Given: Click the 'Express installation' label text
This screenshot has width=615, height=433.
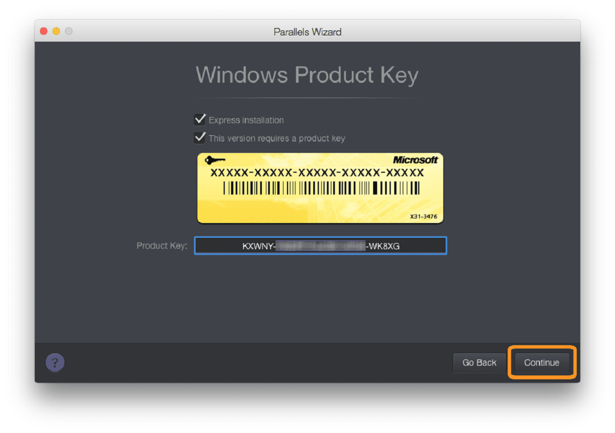Looking at the screenshot, I should point(246,120).
